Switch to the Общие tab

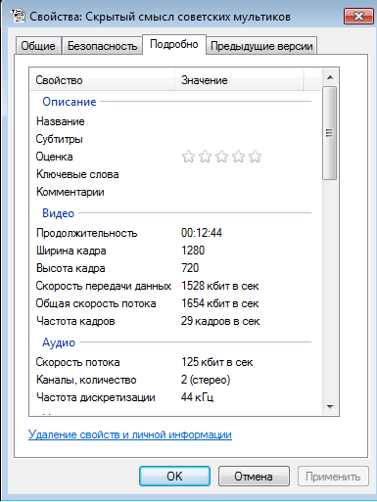[x=38, y=46]
